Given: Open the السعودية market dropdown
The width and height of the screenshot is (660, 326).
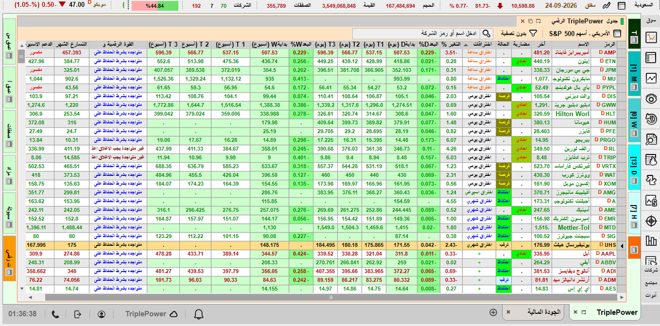Looking at the screenshot, I should pyautogui.click(x=644, y=5).
